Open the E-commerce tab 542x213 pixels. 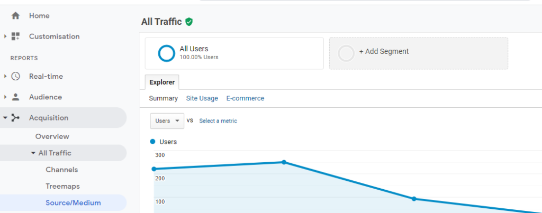(245, 98)
